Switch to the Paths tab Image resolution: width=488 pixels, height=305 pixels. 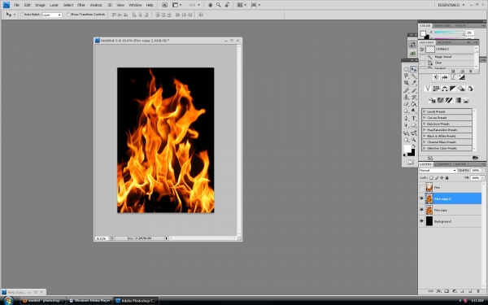(460, 164)
